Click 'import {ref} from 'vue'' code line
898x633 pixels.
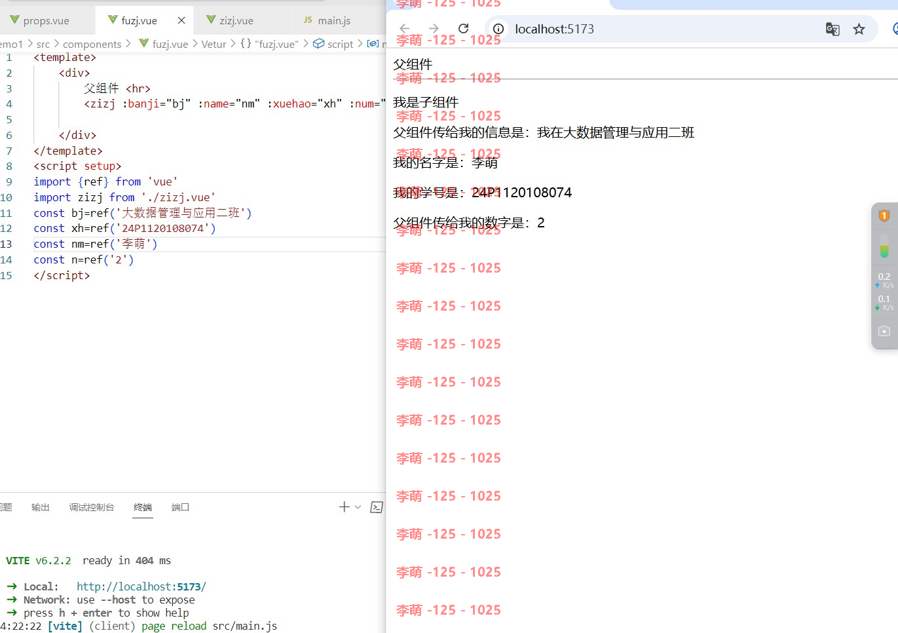(x=105, y=182)
